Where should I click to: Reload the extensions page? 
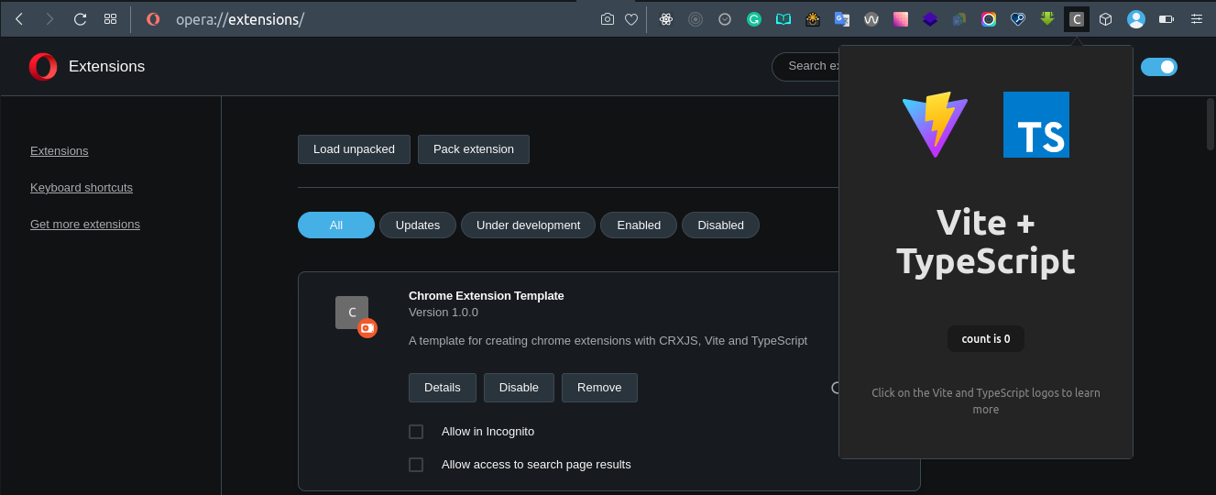(80, 18)
